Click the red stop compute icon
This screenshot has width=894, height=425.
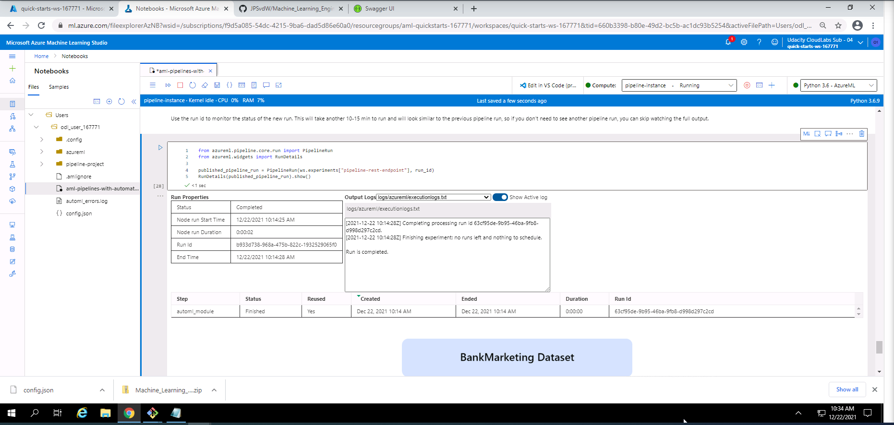[x=747, y=85]
